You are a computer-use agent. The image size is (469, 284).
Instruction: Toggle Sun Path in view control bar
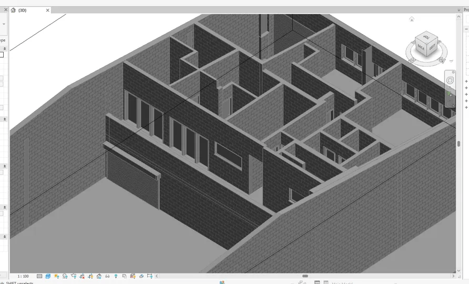(x=56, y=276)
